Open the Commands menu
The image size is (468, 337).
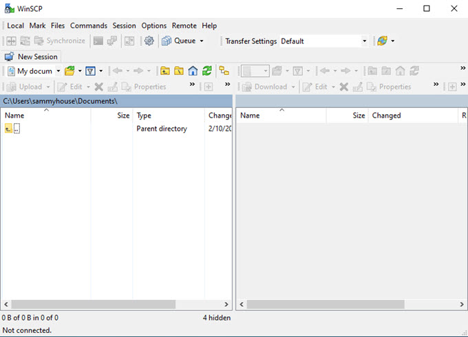[88, 25]
